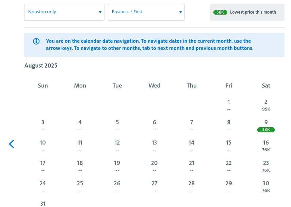Click Friday August 15 cell
This screenshot has height=207, width=291.
(229, 146)
